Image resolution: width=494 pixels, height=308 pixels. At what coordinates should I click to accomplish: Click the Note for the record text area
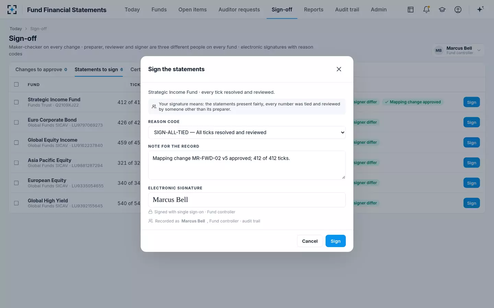tap(247, 165)
